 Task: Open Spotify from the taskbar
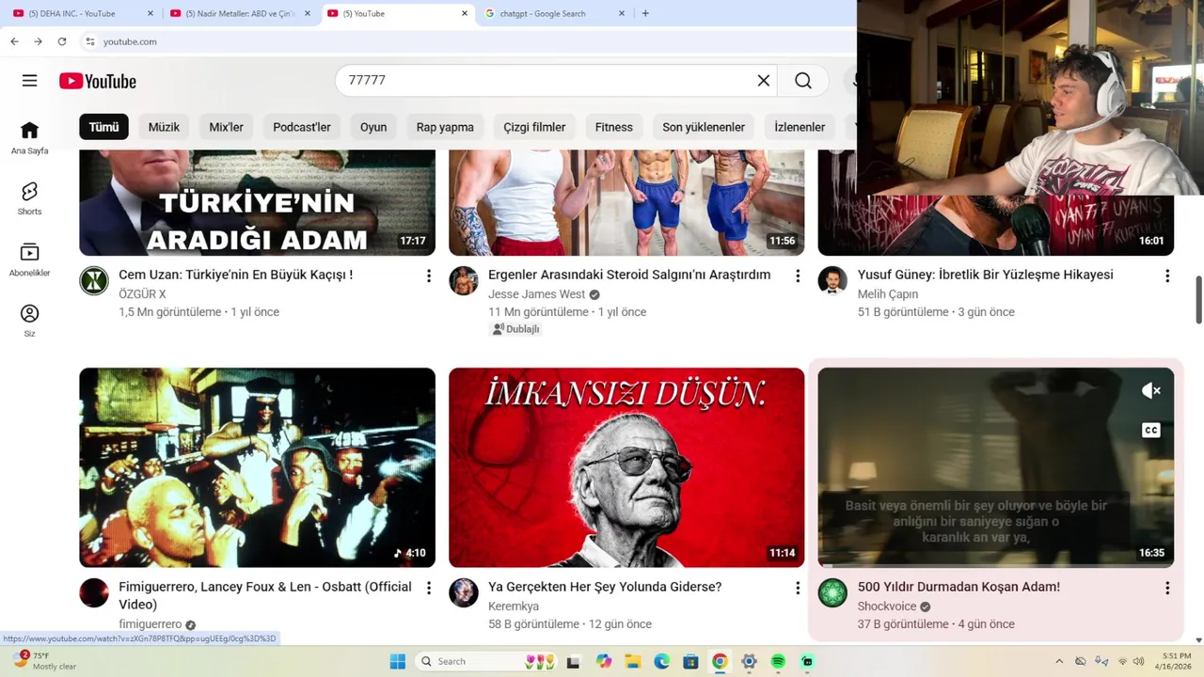778,661
